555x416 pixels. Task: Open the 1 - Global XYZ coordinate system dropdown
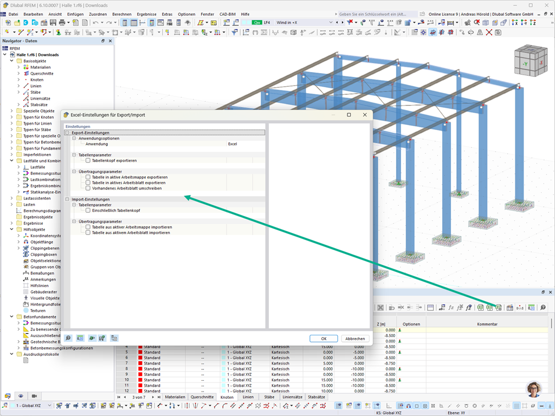click(49, 406)
